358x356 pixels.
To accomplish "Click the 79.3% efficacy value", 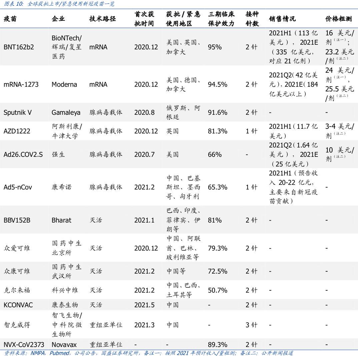I will [218, 248].
